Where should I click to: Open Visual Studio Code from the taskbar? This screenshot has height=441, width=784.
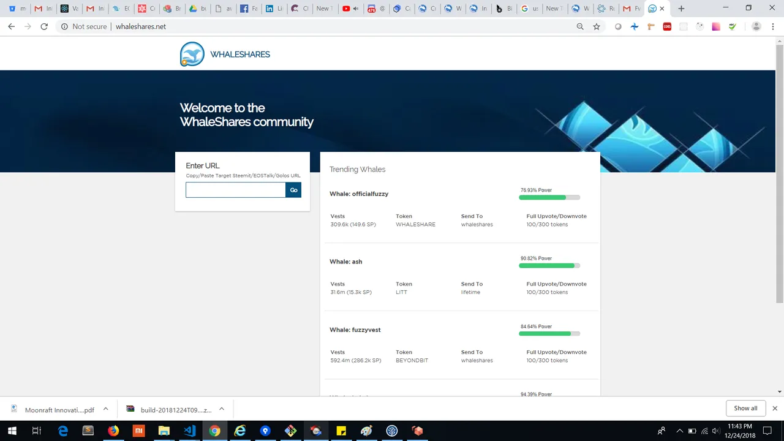click(x=189, y=431)
